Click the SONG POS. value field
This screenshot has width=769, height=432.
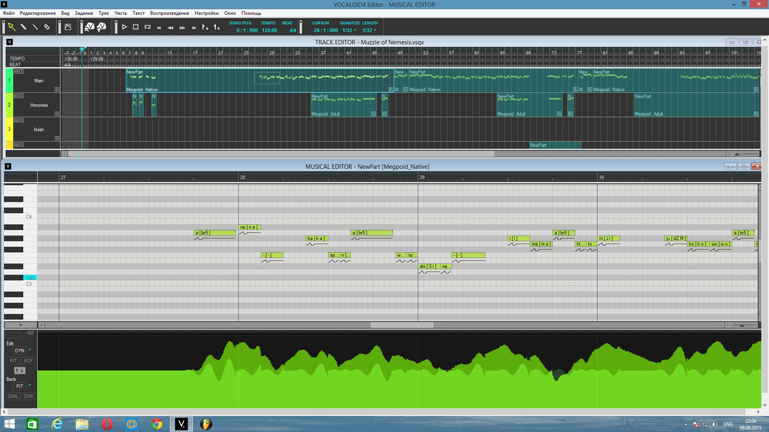247,30
